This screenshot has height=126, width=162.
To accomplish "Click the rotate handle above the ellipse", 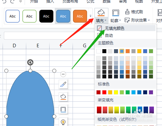I will click(30, 62).
